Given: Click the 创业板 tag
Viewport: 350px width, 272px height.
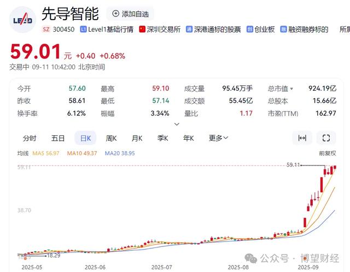Looking at the screenshot, I should (260, 29).
